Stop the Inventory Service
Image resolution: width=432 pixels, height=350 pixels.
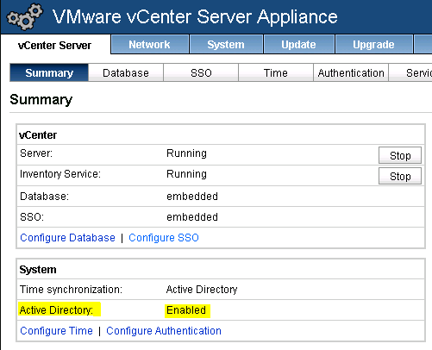coord(400,176)
